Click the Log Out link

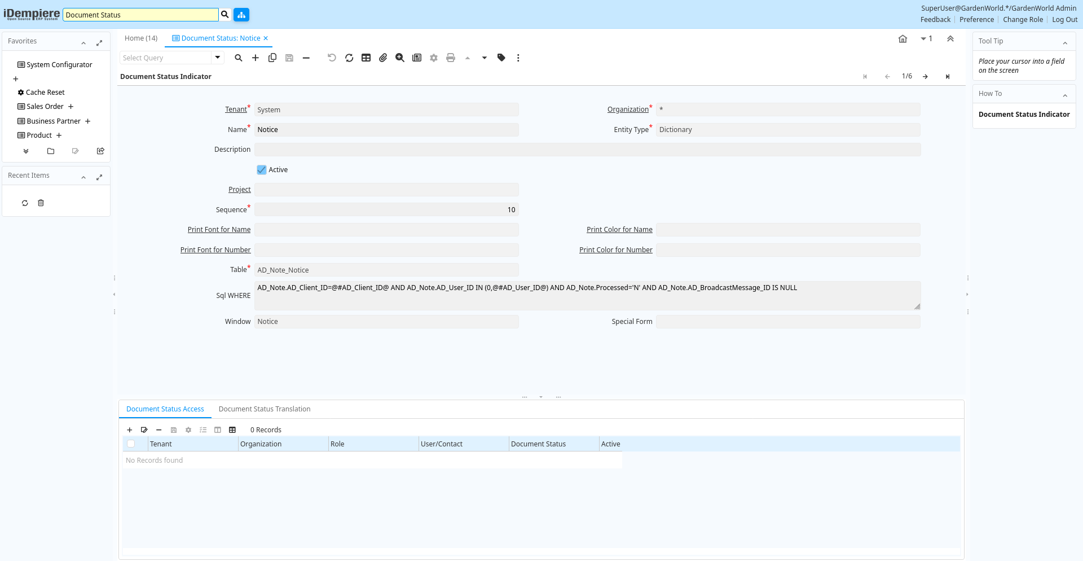tap(1064, 20)
